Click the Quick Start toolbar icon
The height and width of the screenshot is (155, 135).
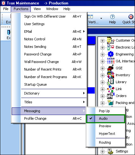pos(131,17)
